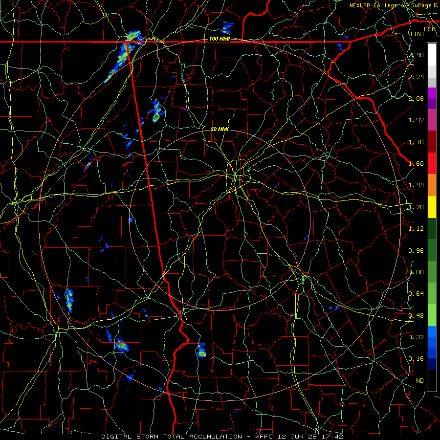Pick the bright red legend swatch

(x=432, y=163)
